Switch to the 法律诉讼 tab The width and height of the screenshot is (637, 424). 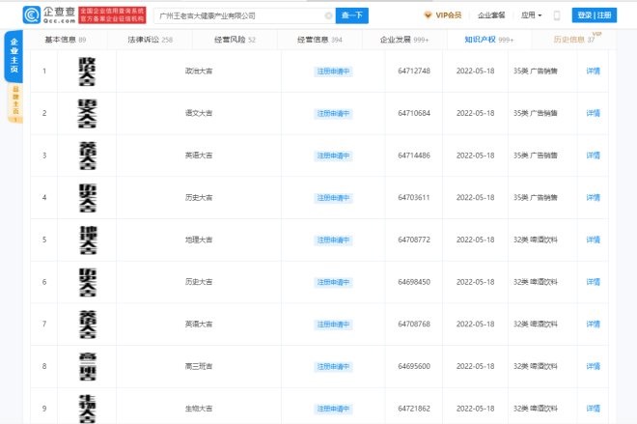150,40
